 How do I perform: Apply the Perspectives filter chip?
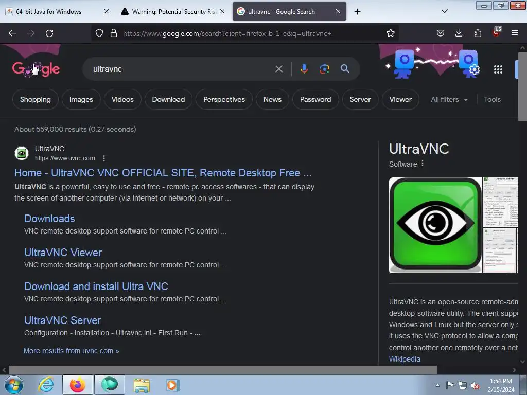click(224, 99)
